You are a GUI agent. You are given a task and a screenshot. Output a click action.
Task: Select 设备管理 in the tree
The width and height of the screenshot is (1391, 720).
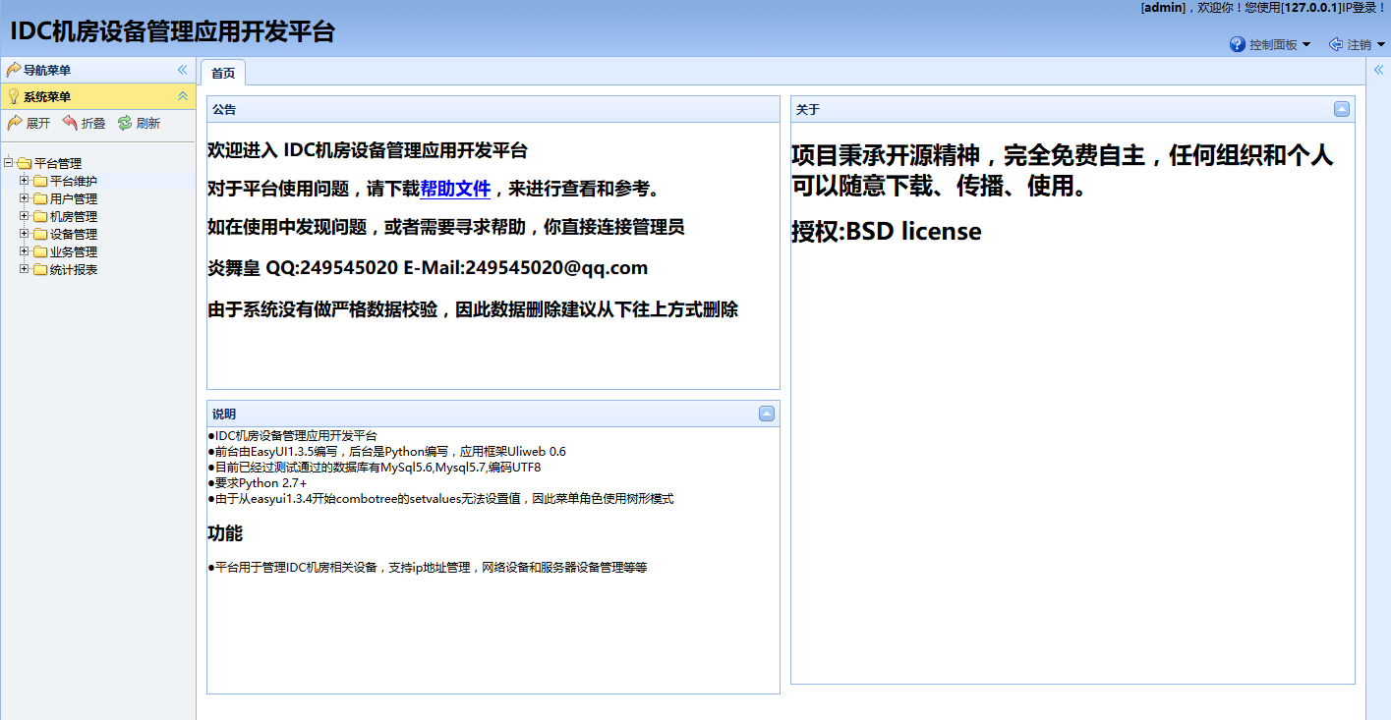point(73,234)
